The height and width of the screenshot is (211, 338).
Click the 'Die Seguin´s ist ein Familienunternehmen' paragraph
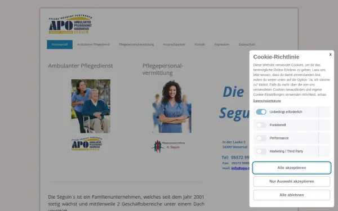click(x=126, y=203)
